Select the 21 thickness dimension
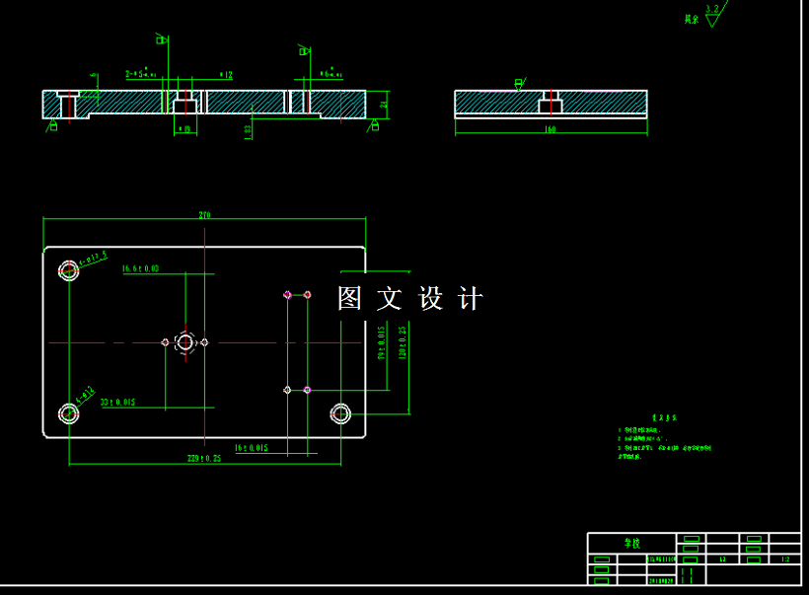The image size is (809, 595). (x=384, y=105)
